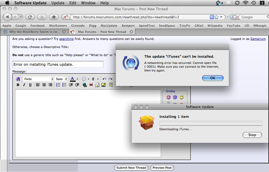
Task: Open the text color dropdown arrow
Action: [77, 79]
